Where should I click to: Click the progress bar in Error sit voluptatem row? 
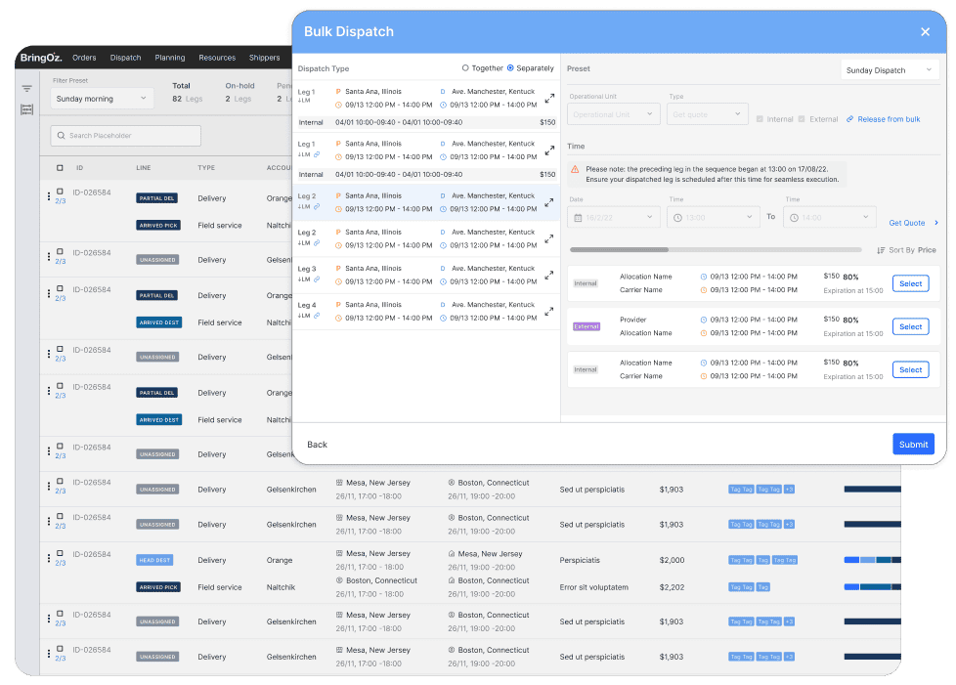pos(872,587)
